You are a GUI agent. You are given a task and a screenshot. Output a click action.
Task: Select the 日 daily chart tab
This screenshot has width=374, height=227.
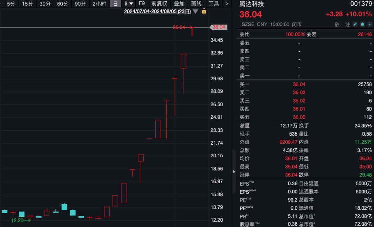[x=115, y=4]
